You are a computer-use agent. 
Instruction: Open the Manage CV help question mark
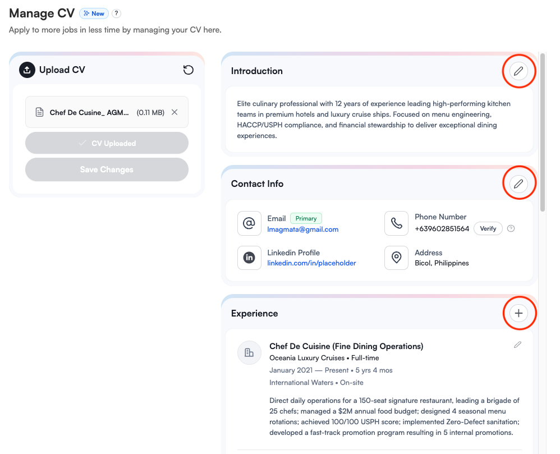point(116,13)
